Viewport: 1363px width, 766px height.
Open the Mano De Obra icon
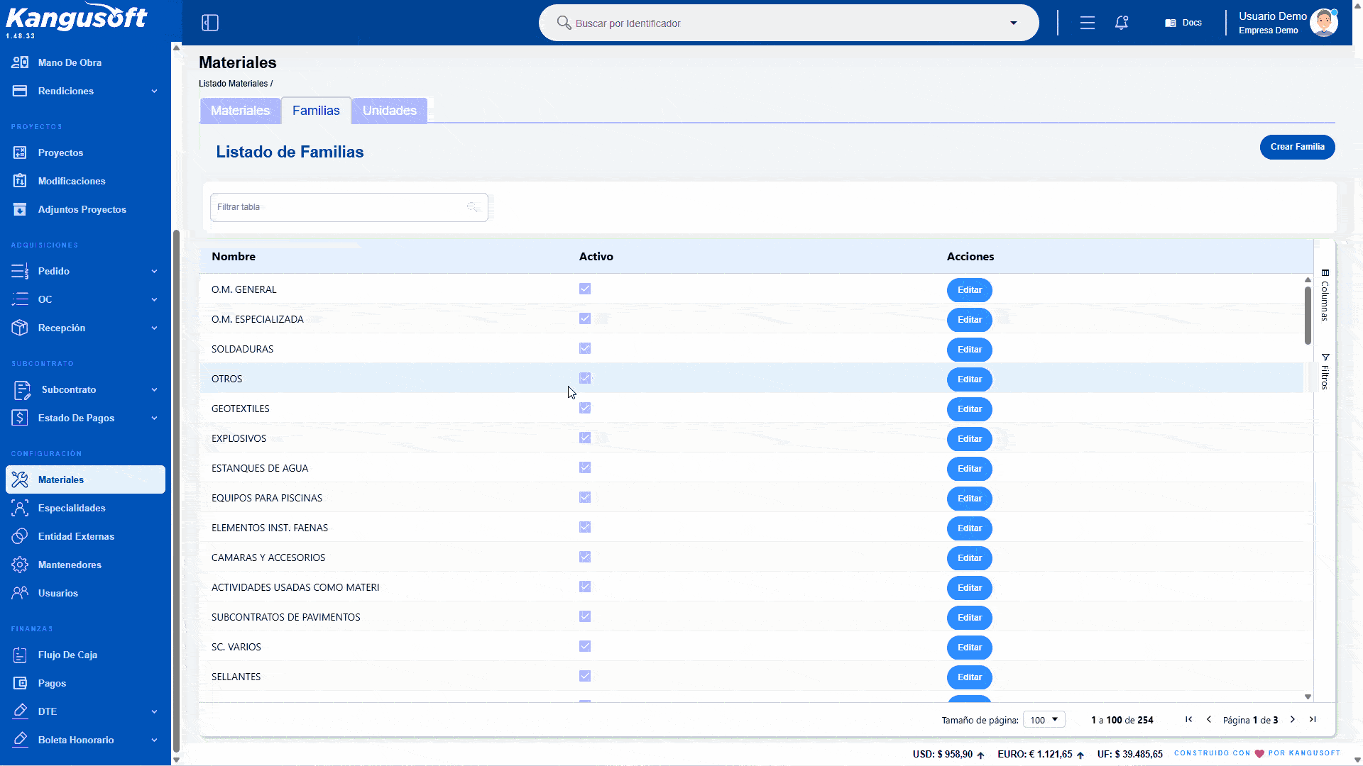pyautogui.click(x=20, y=62)
